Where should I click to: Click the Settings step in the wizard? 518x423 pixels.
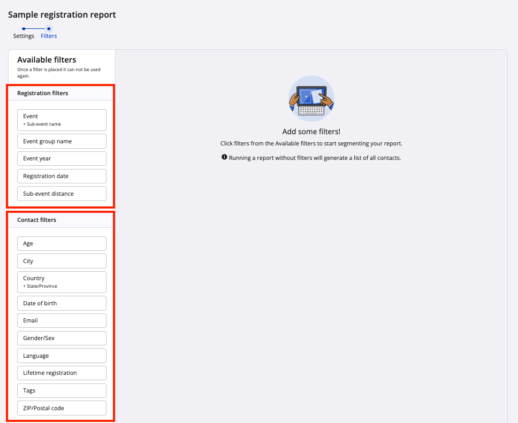(24, 36)
